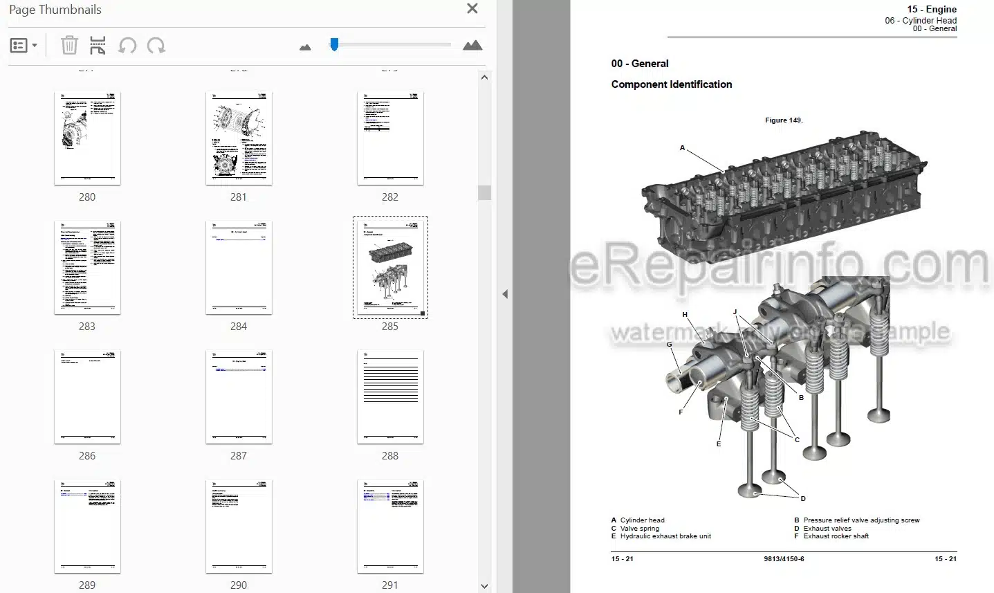Click the print pages icon
This screenshot has height=593, width=994.
pyautogui.click(x=98, y=46)
